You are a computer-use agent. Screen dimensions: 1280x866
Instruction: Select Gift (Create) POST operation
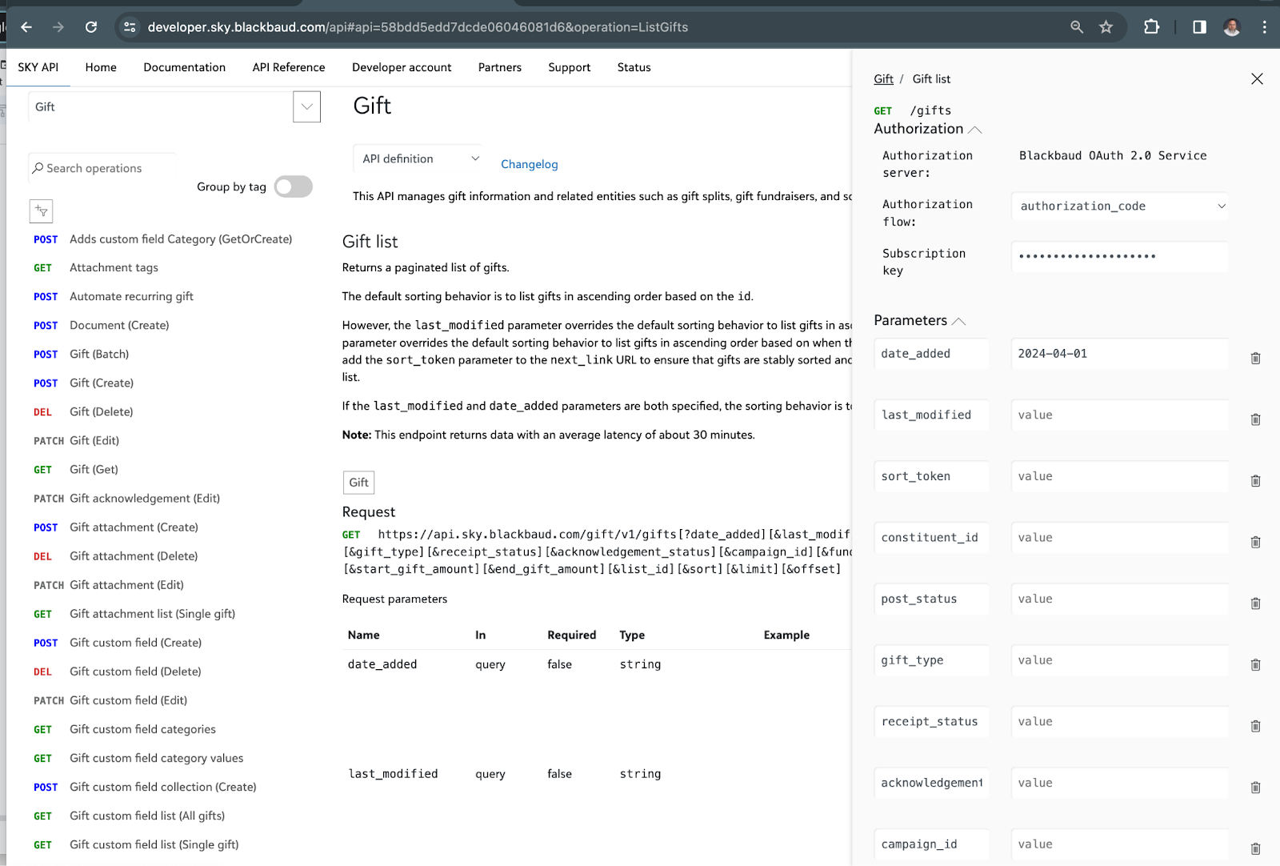point(102,383)
